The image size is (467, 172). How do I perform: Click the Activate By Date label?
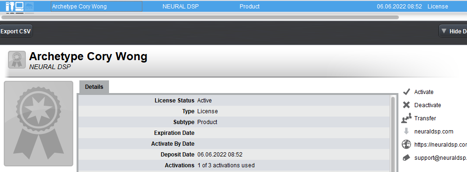(x=173, y=144)
